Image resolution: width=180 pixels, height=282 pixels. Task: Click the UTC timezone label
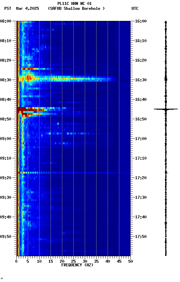pyautogui.click(x=135, y=8)
